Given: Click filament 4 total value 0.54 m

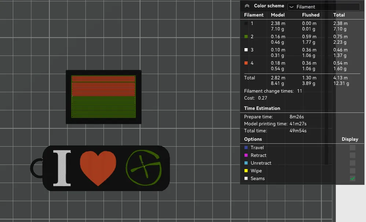Looking at the screenshot, I should tap(340, 63).
